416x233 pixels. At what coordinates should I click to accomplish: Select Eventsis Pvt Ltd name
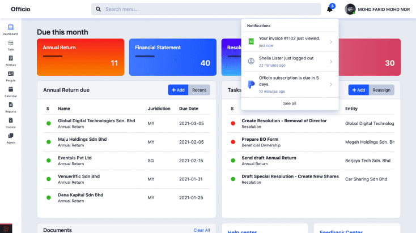[75, 158]
